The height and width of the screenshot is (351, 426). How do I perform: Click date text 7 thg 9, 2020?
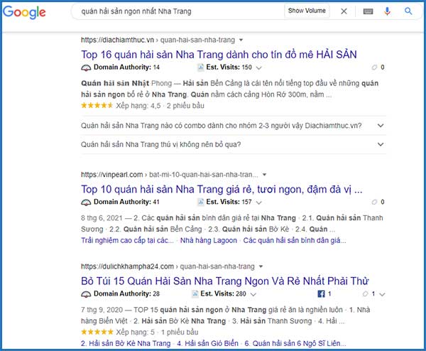102,310
